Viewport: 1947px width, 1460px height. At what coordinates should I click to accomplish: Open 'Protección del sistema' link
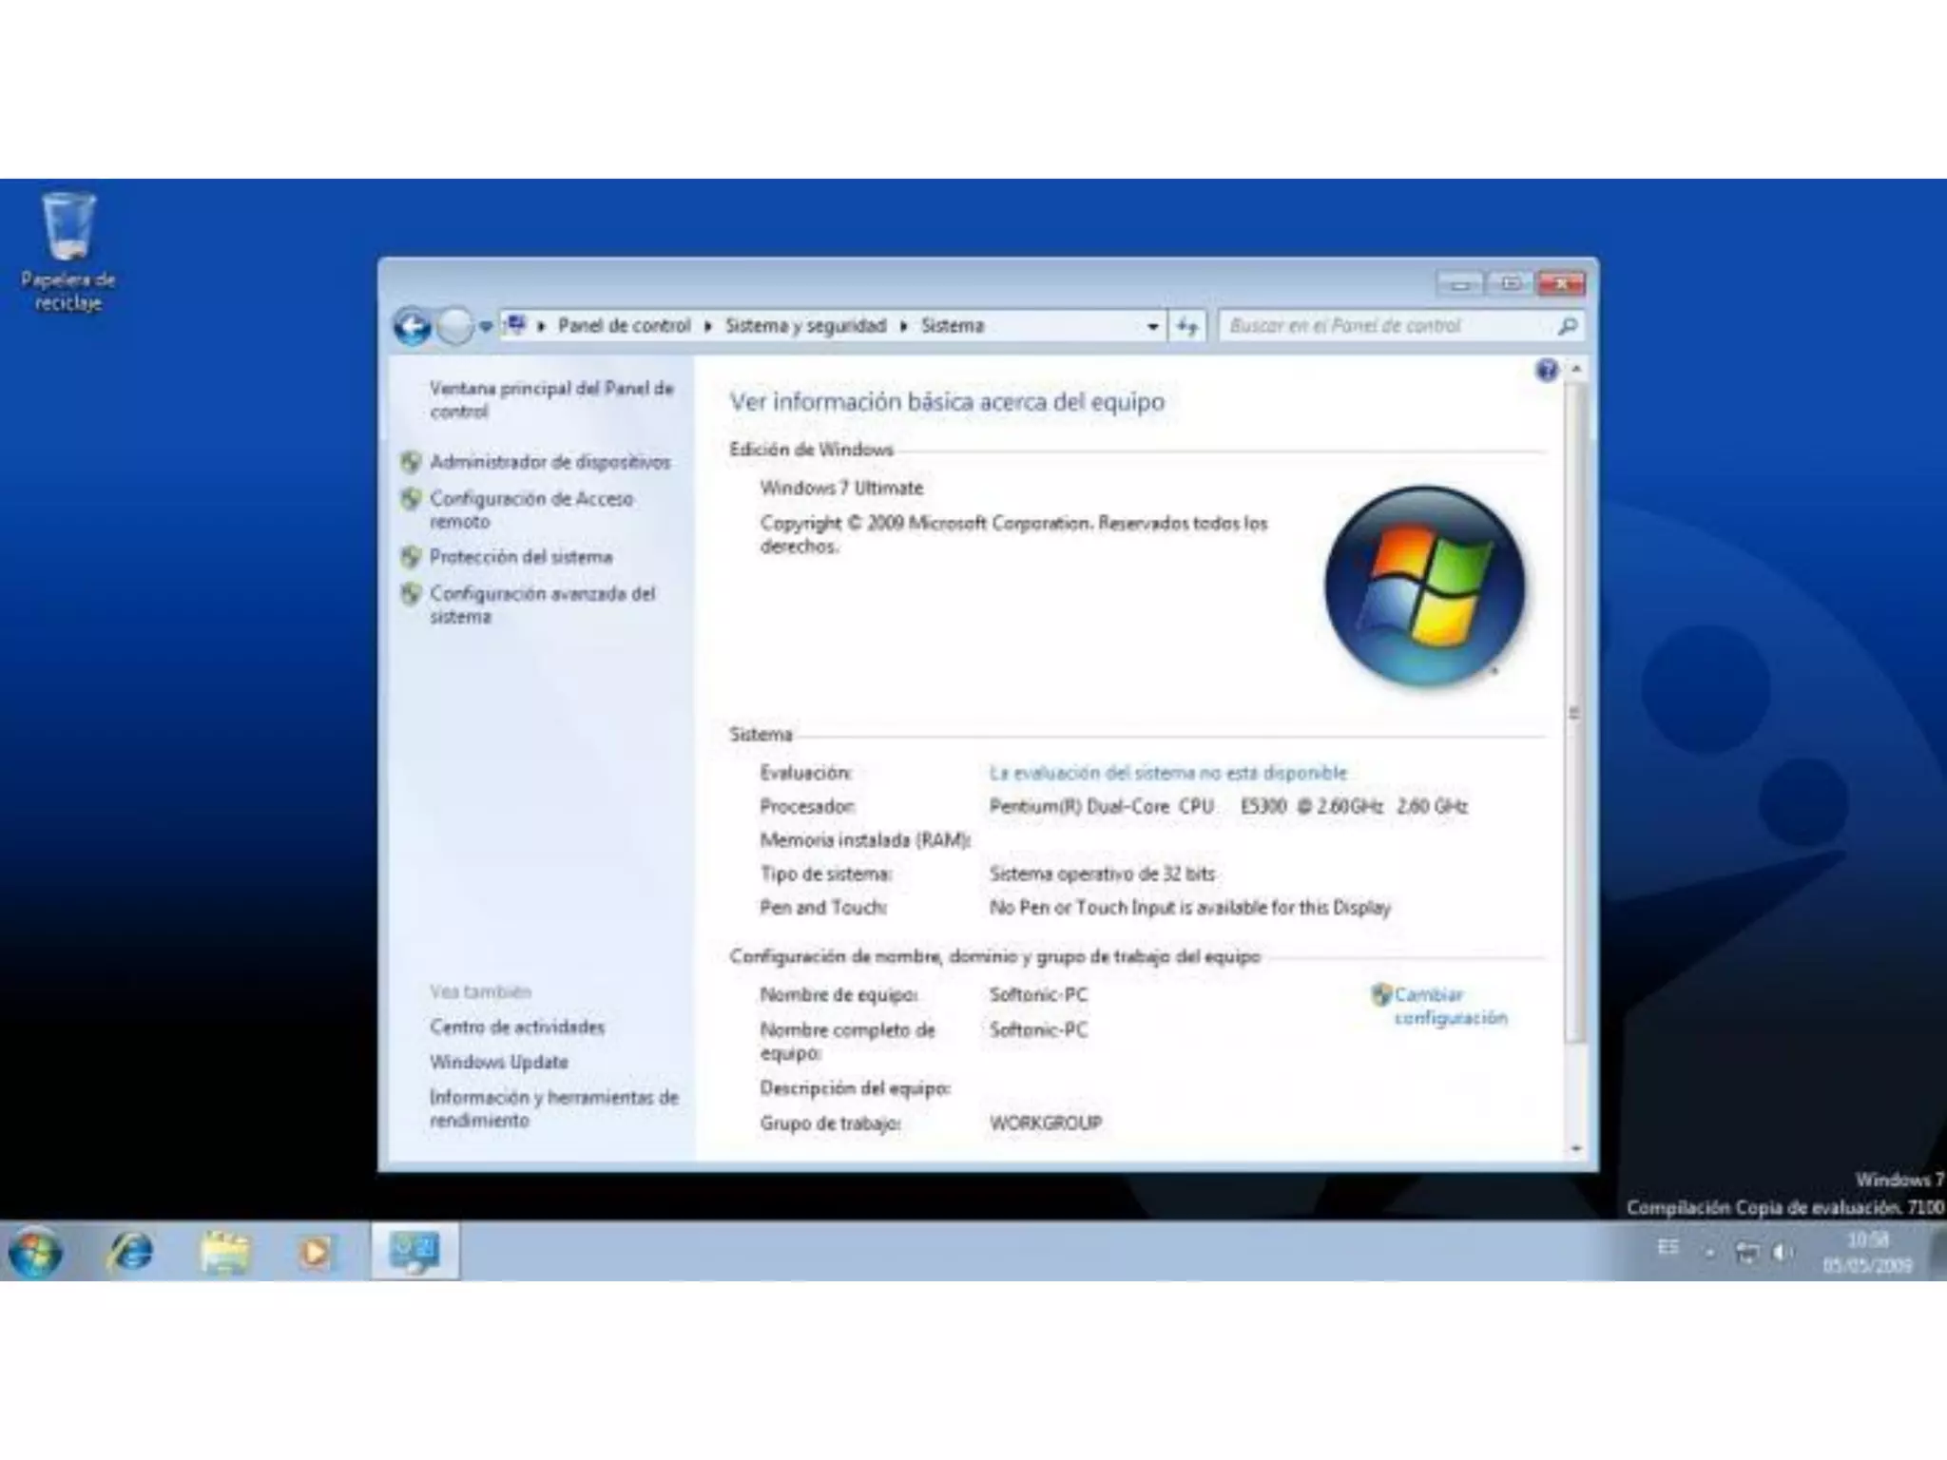coord(520,557)
